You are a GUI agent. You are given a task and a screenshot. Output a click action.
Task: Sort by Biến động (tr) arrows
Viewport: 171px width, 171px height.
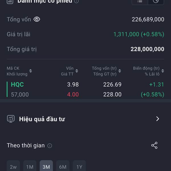[x=163, y=71]
